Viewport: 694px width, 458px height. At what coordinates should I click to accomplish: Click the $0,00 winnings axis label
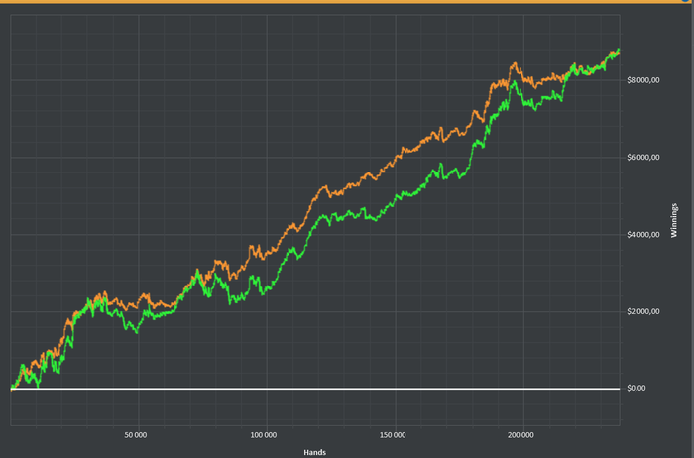(636, 388)
